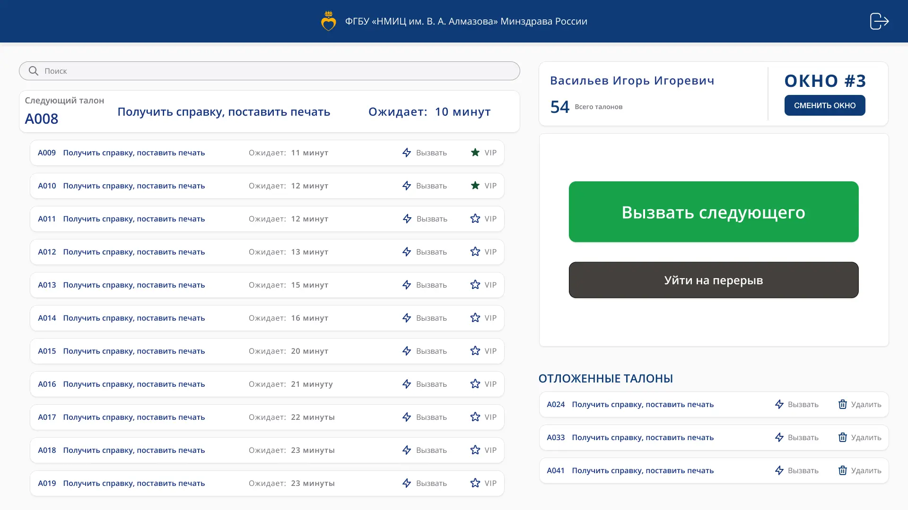Click the lightning call icon for ticket A013
The width and height of the screenshot is (908, 510).
click(407, 285)
